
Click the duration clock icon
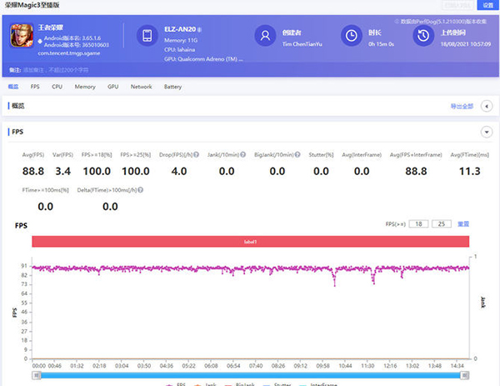click(x=352, y=36)
